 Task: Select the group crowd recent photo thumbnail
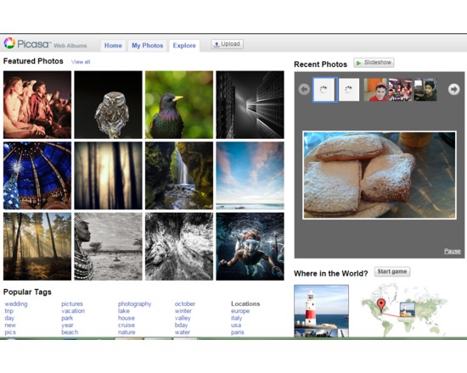click(x=400, y=89)
